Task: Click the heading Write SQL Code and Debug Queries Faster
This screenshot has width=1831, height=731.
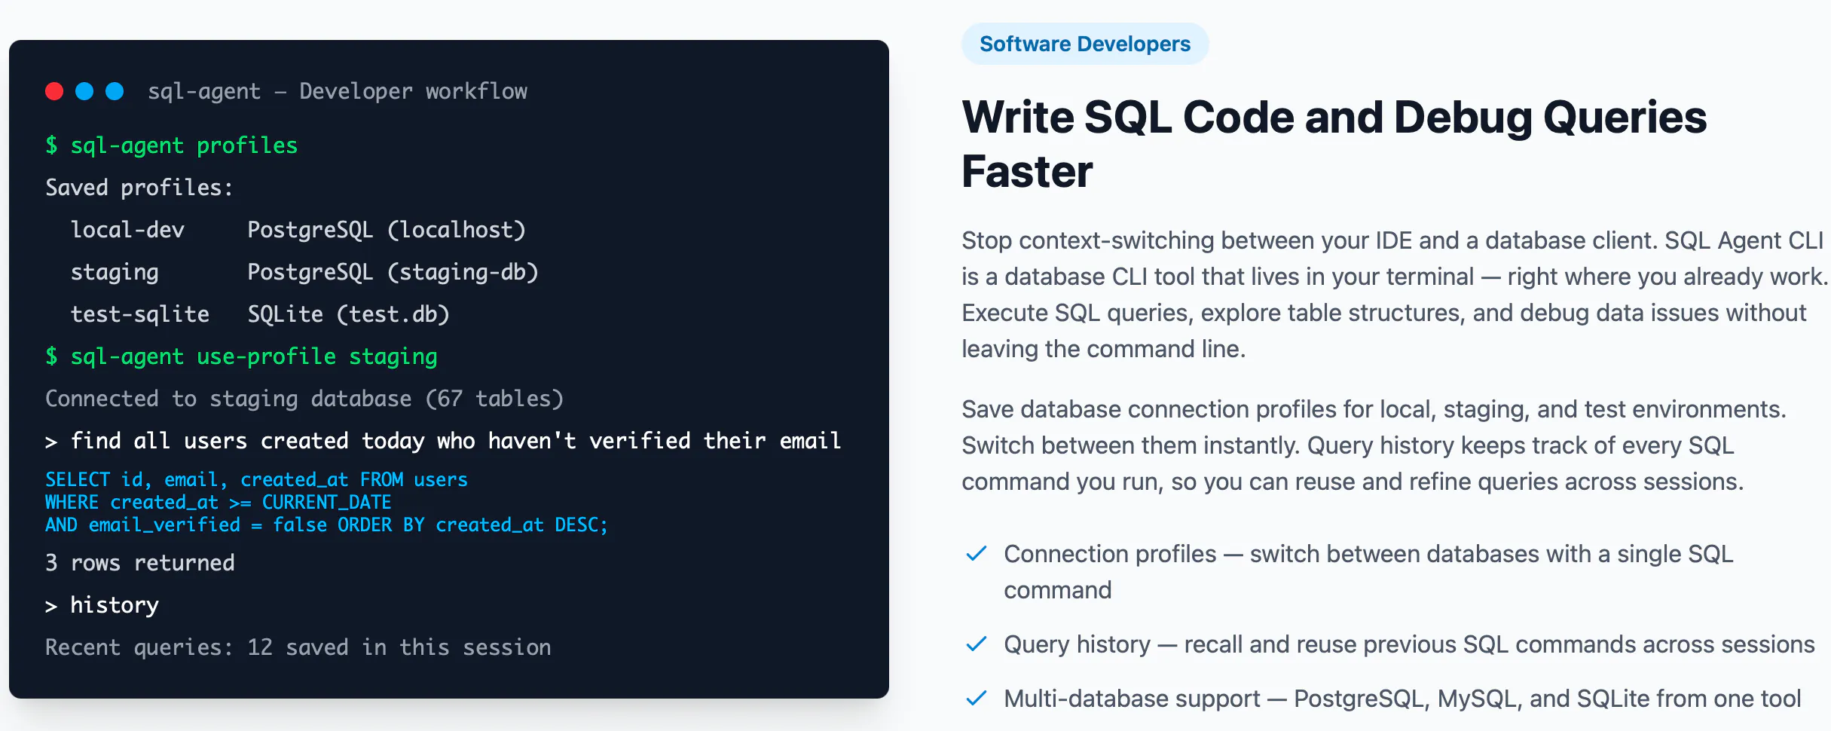Action: (x=1334, y=145)
